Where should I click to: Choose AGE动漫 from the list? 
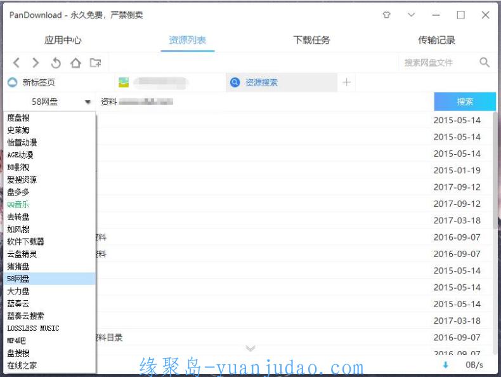tap(49, 155)
